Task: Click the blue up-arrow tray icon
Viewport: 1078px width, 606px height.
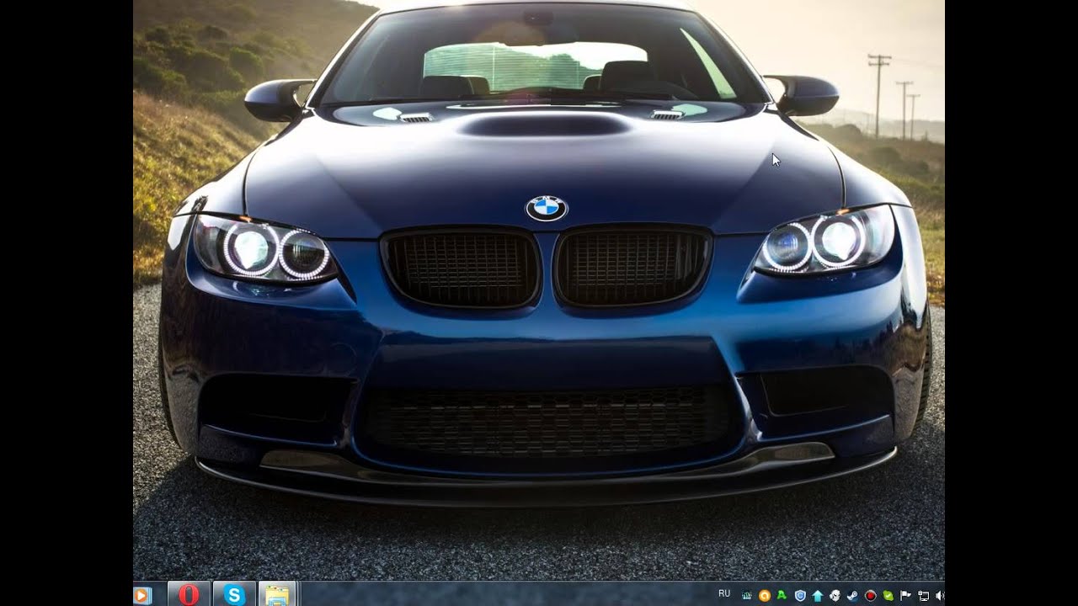Action: click(x=818, y=595)
